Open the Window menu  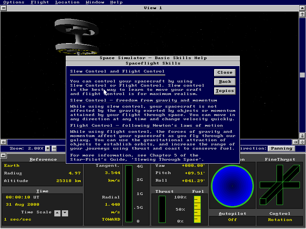point(95,2)
